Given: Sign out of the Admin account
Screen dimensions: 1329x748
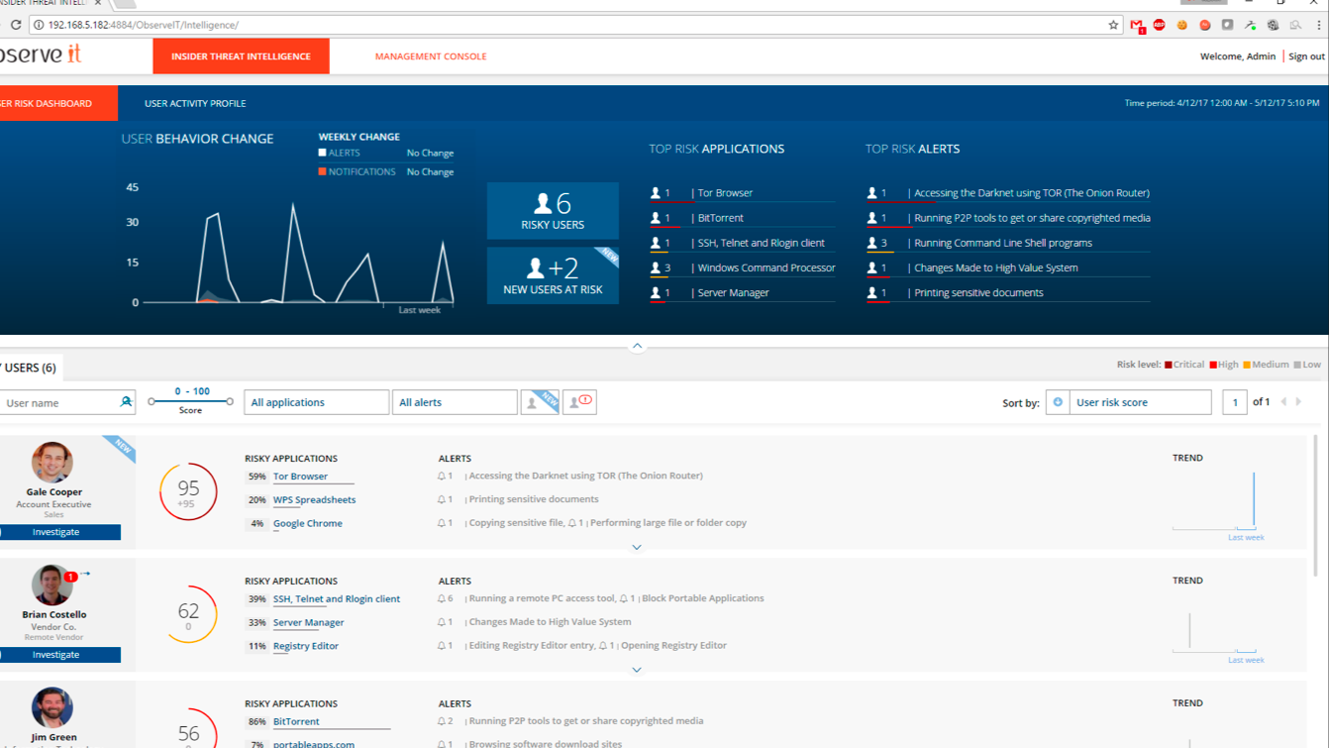Looking at the screenshot, I should click(1306, 56).
